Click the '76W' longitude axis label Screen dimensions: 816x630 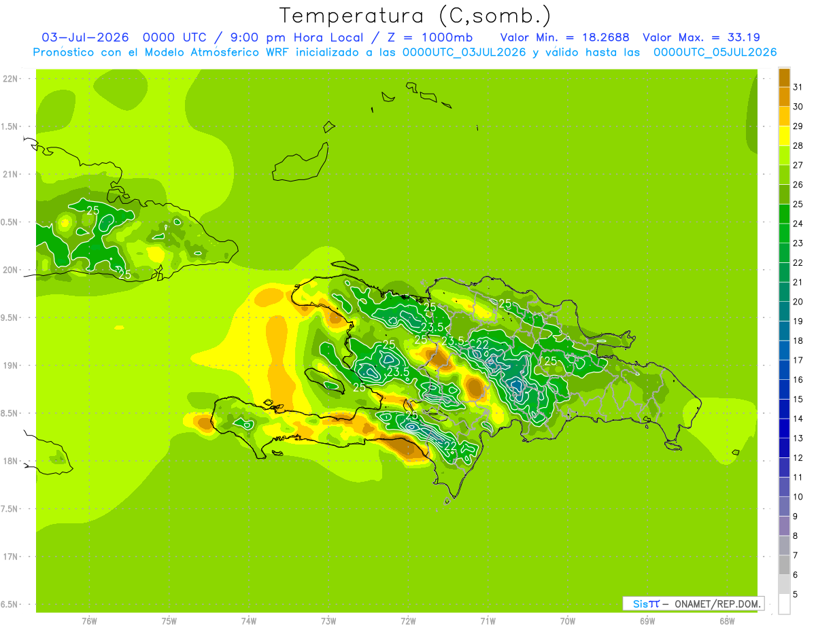tap(89, 621)
